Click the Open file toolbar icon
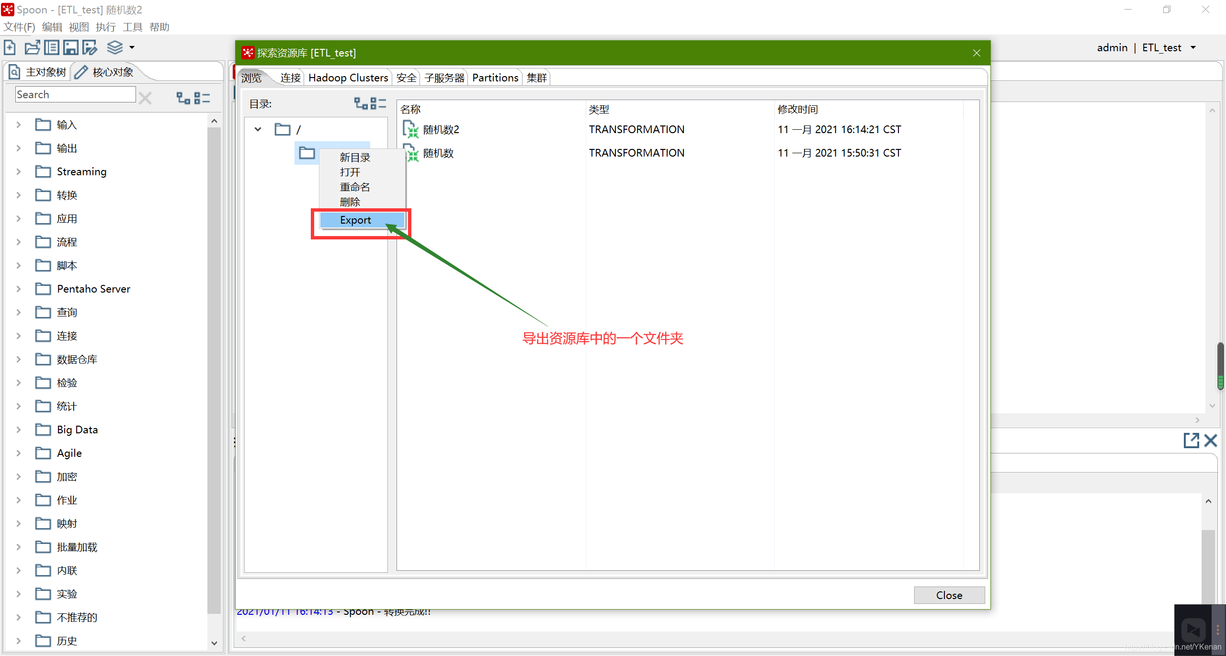The width and height of the screenshot is (1226, 656). [32, 47]
